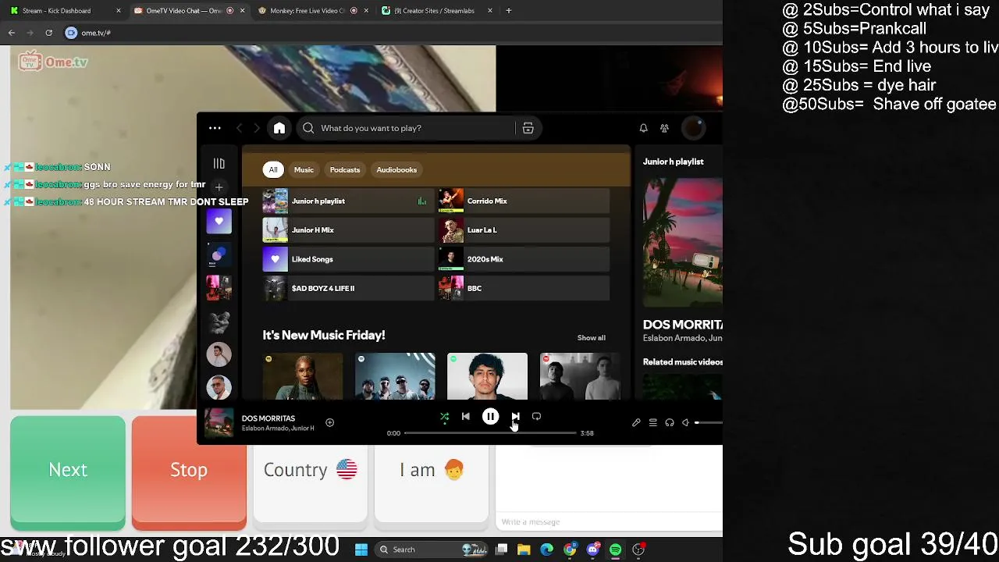Open the Spotify queue view
Screen dimensions: 999x562
(x=652, y=422)
